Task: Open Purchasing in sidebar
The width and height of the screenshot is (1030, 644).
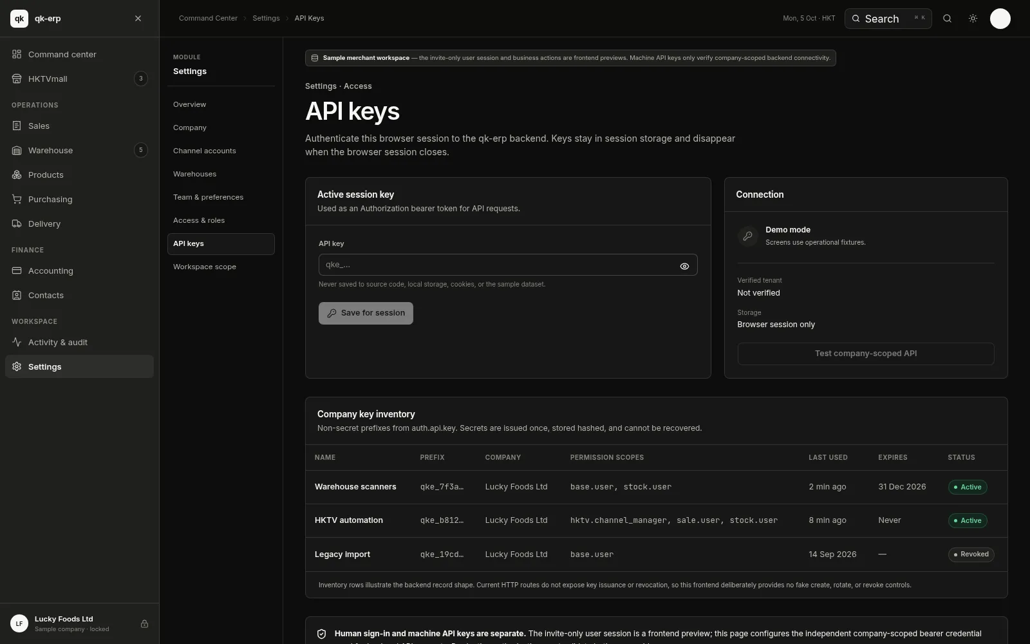Action: pyautogui.click(x=79, y=199)
